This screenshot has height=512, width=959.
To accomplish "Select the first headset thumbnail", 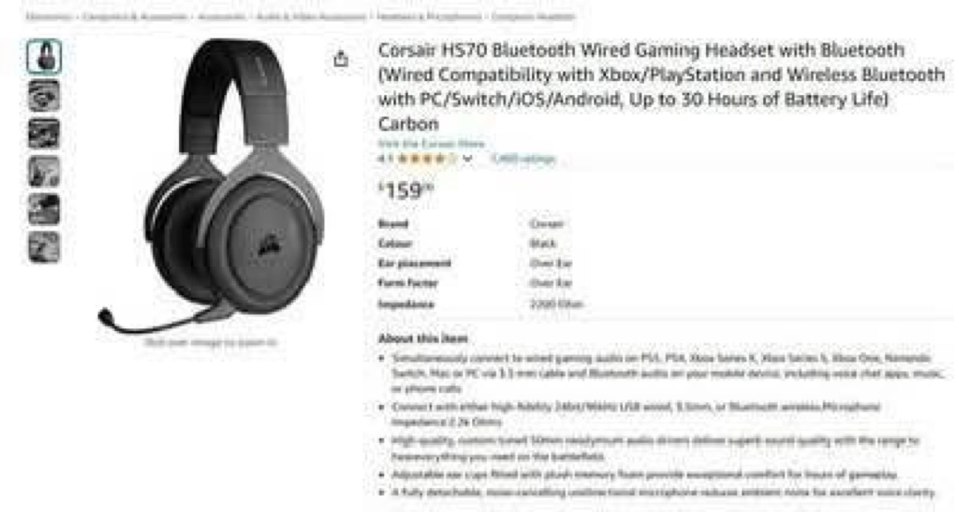I will [x=45, y=57].
